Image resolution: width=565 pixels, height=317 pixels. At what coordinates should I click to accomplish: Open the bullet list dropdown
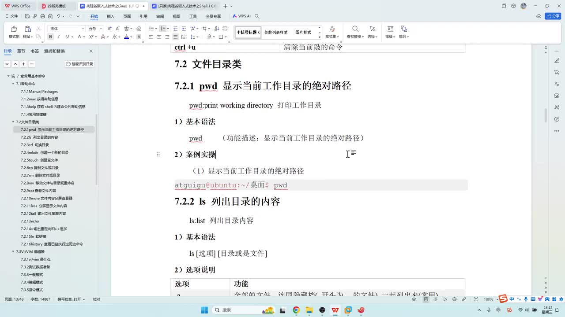pyautogui.click(x=155, y=29)
